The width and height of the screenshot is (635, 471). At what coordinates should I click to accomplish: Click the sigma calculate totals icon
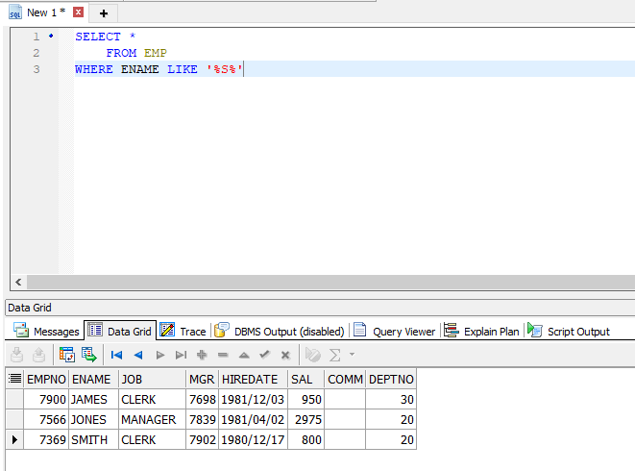[x=334, y=355]
